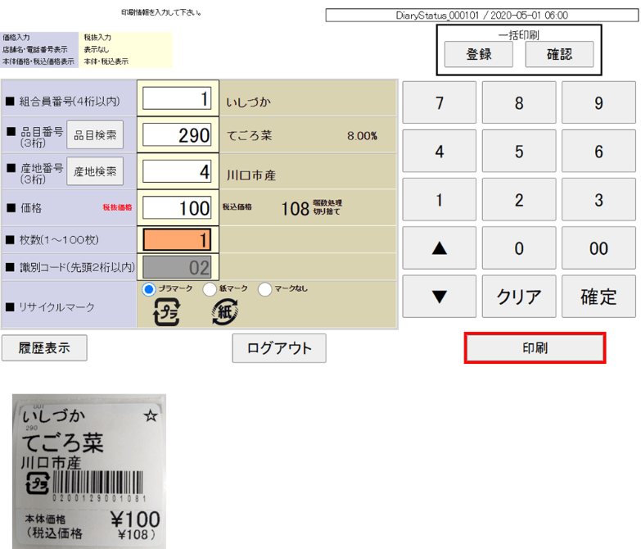
Task: Click the ログアウト logout button
Action: pos(279,348)
